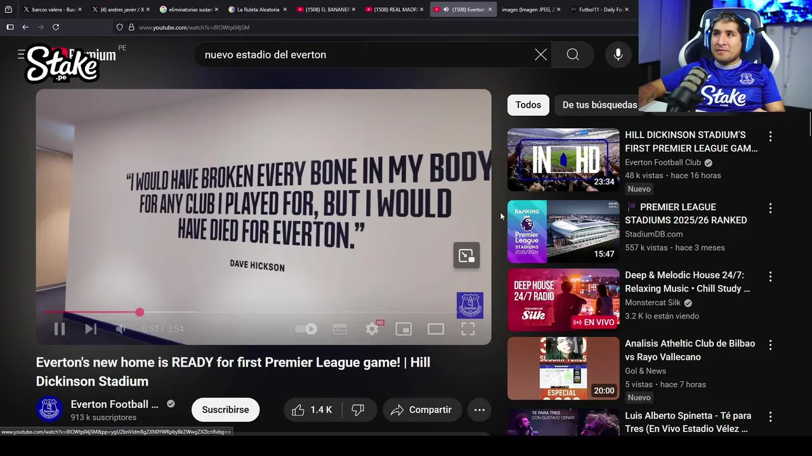Screen dimensions: 812x456
Task: Click the video scrollbar at right edge
Action: point(809,123)
